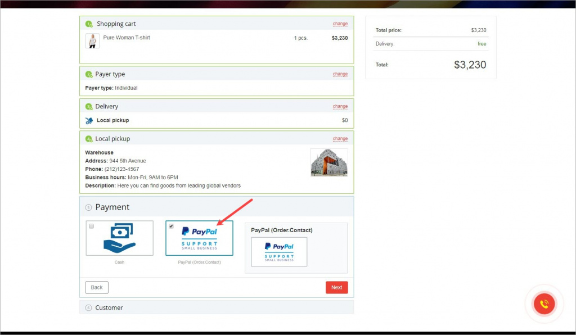
Task: Click the Local pickup step four icon
Action: pos(89,139)
